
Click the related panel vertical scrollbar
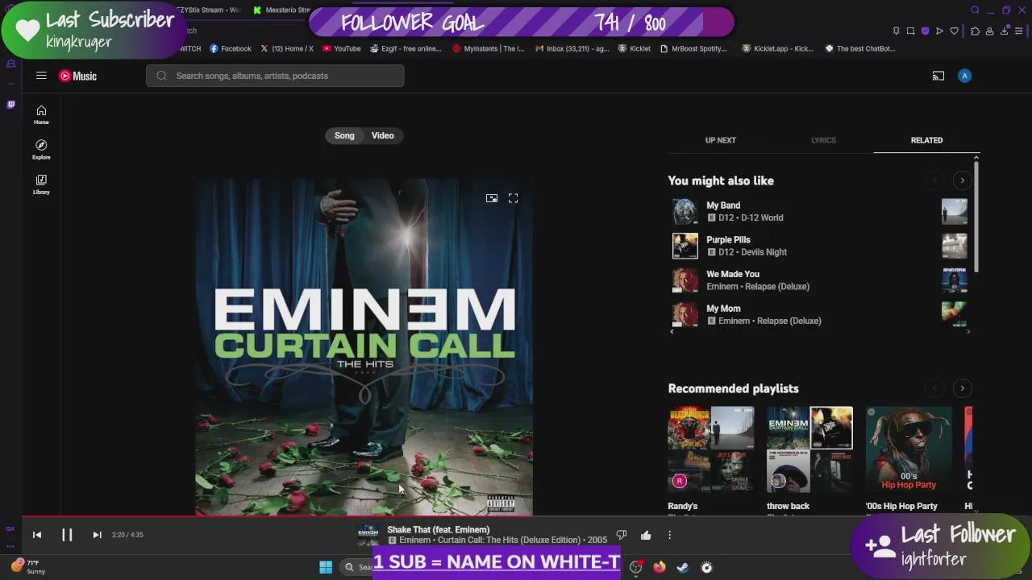point(976,216)
